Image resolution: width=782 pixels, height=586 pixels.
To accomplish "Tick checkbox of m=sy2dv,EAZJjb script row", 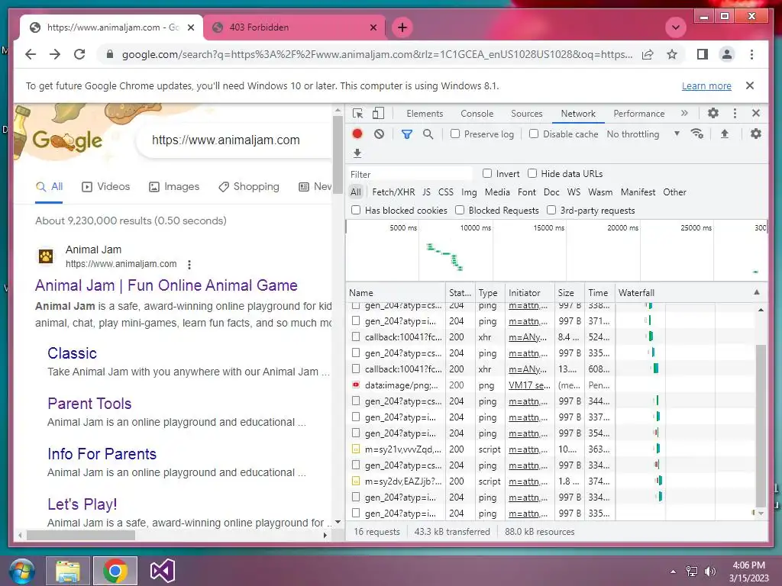I will 356,481.
